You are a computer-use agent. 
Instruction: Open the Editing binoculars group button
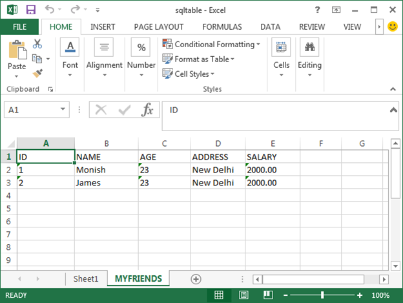pyautogui.click(x=309, y=47)
